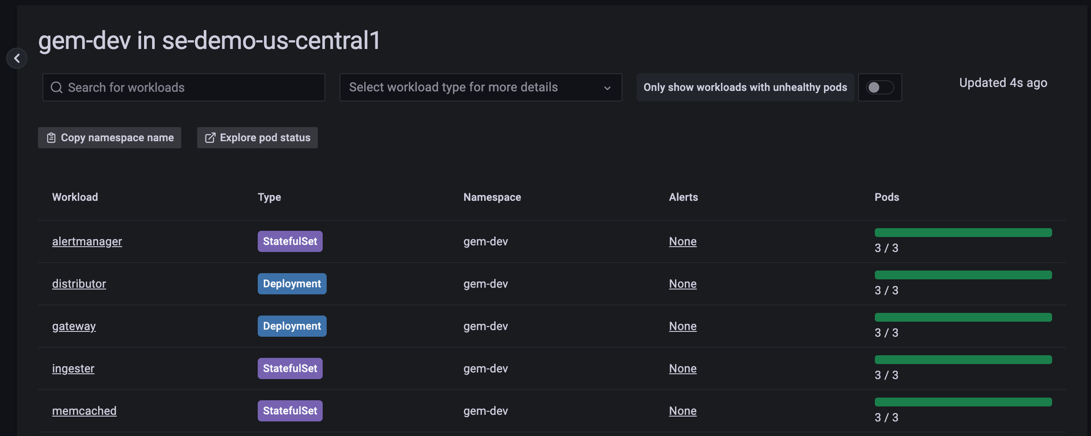This screenshot has width=1091, height=436.
Task: Toggle the switch next to unhealthy pods filter
Action: pos(880,87)
